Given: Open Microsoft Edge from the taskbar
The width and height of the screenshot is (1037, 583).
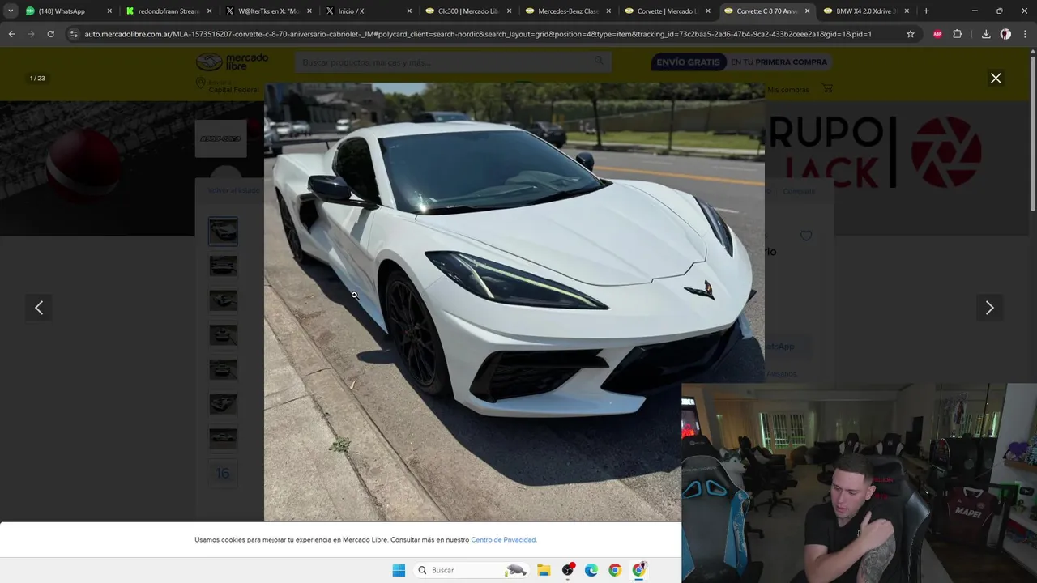Looking at the screenshot, I should coord(591,570).
